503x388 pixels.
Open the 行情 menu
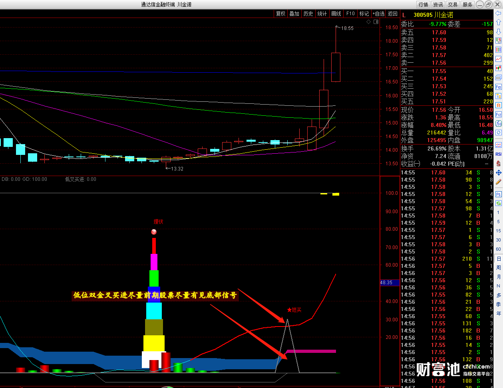point(423,4)
